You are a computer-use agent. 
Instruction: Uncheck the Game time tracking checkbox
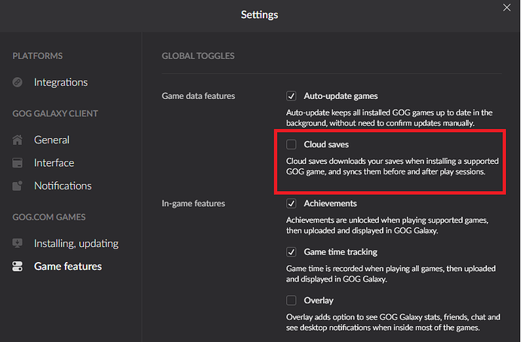(291, 252)
